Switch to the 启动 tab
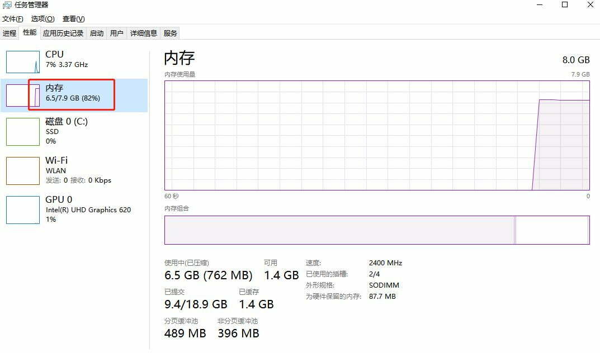600x353 pixels. coord(97,34)
